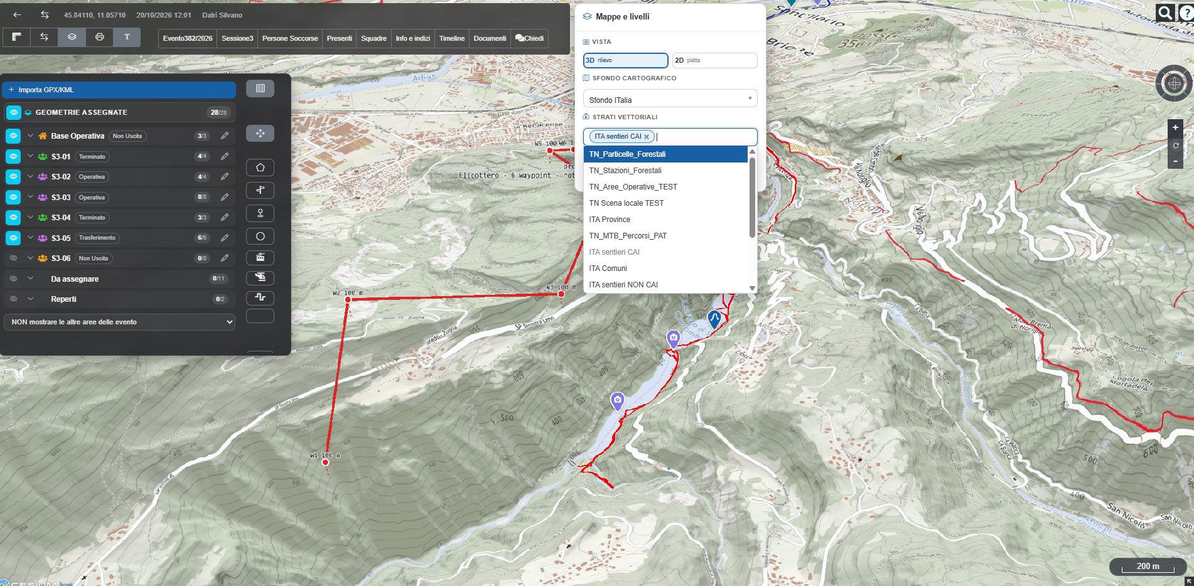
Task: Click the compass navigation gyroscope
Action: [1174, 83]
